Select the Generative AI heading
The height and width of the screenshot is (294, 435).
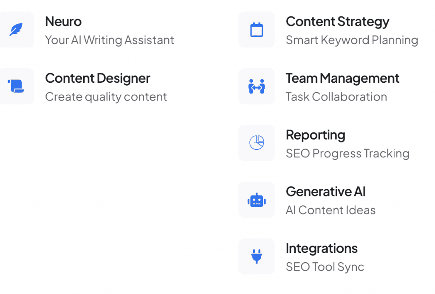pyautogui.click(x=325, y=191)
